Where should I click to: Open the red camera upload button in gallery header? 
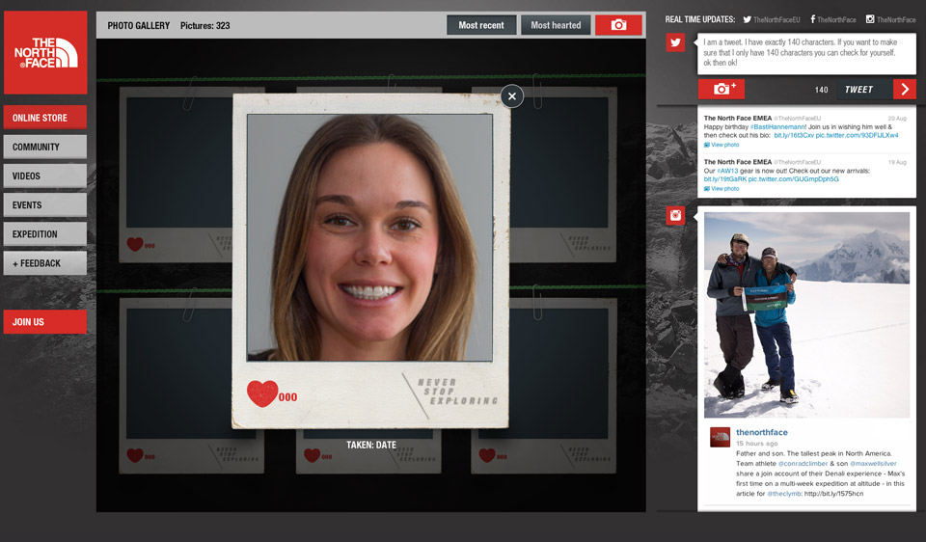click(618, 25)
